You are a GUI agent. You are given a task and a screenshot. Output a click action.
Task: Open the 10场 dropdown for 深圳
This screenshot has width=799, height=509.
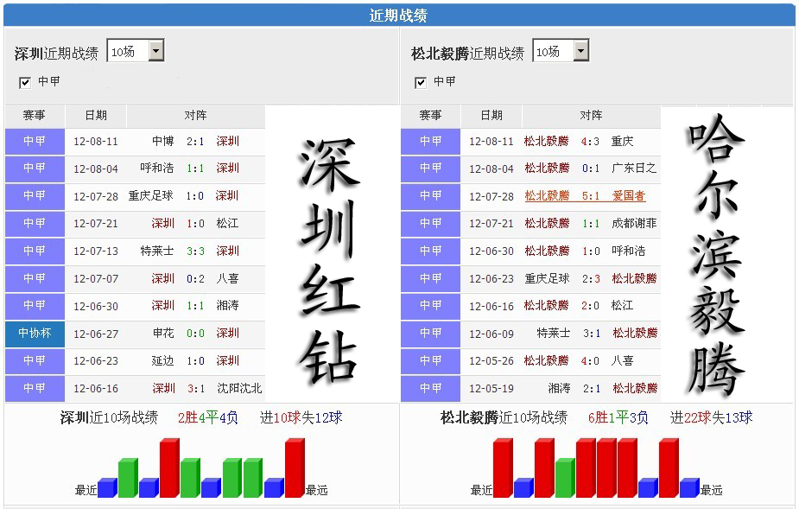pos(136,51)
